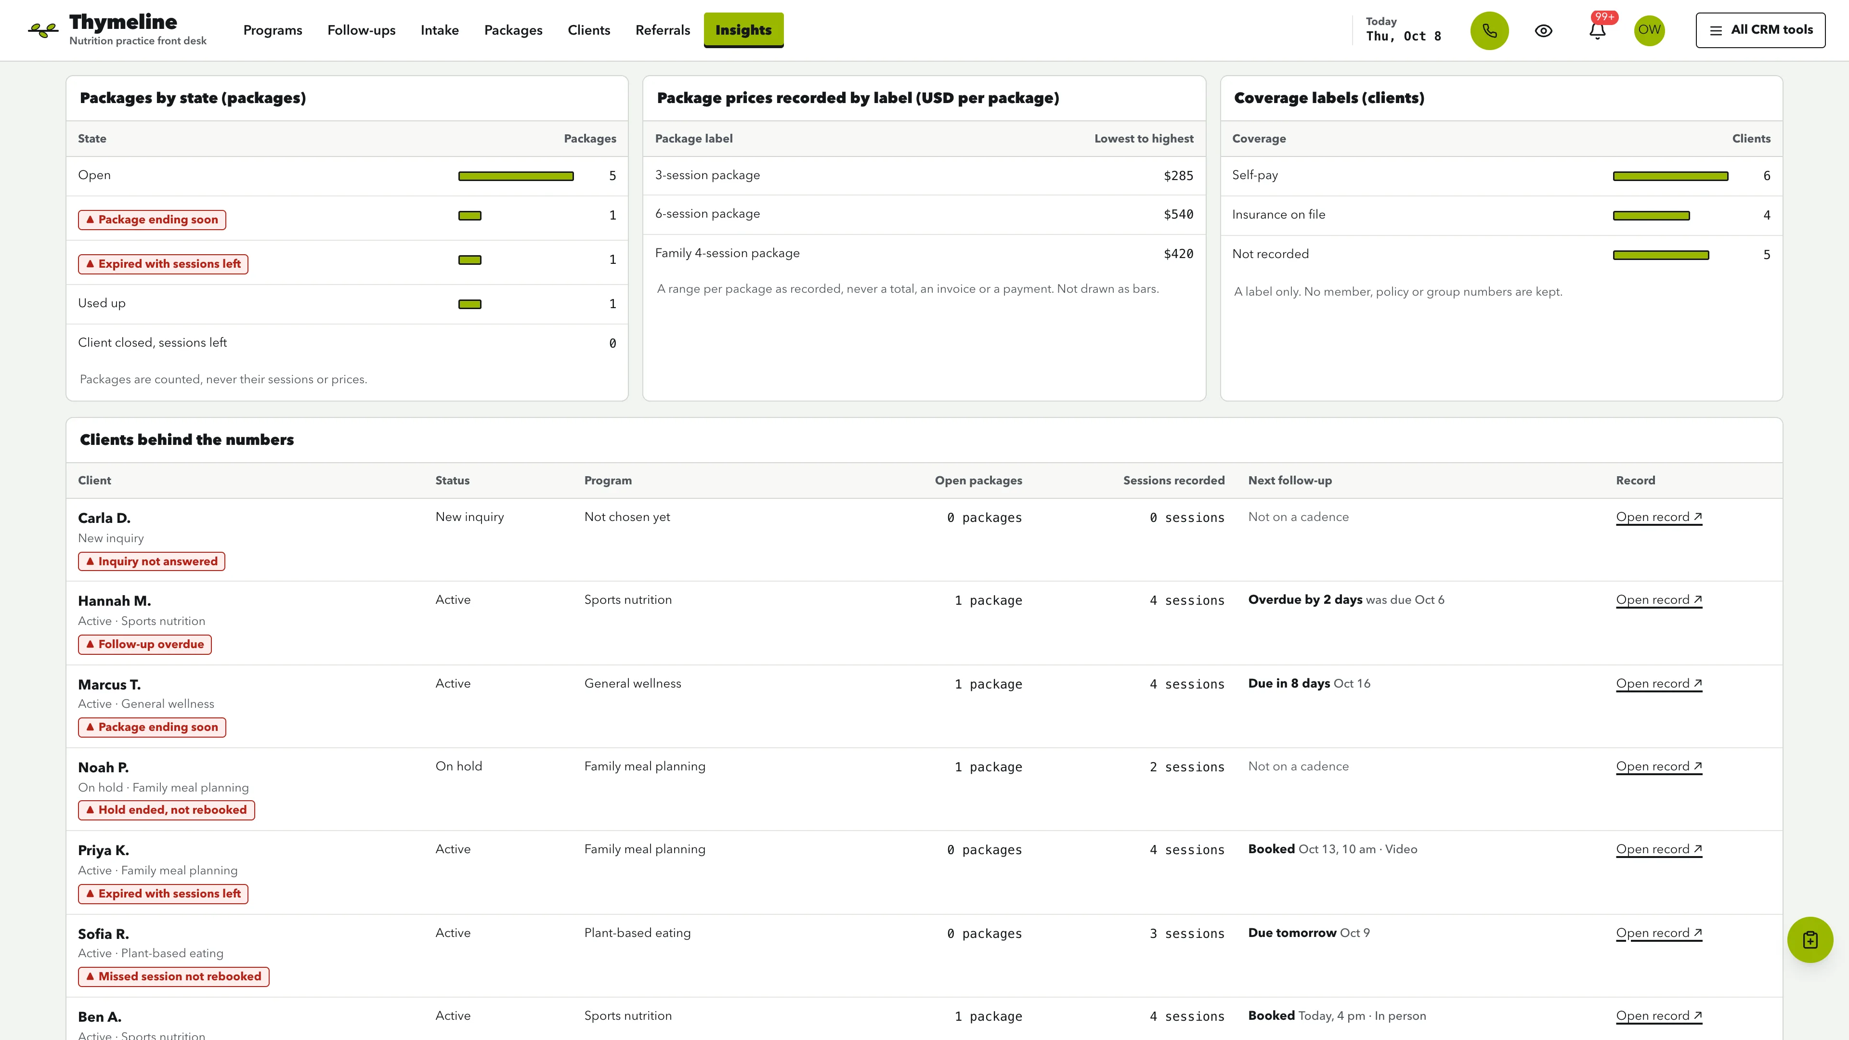Click Inquiry not answered badge
Image resolution: width=1849 pixels, height=1040 pixels.
click(152, 561)
